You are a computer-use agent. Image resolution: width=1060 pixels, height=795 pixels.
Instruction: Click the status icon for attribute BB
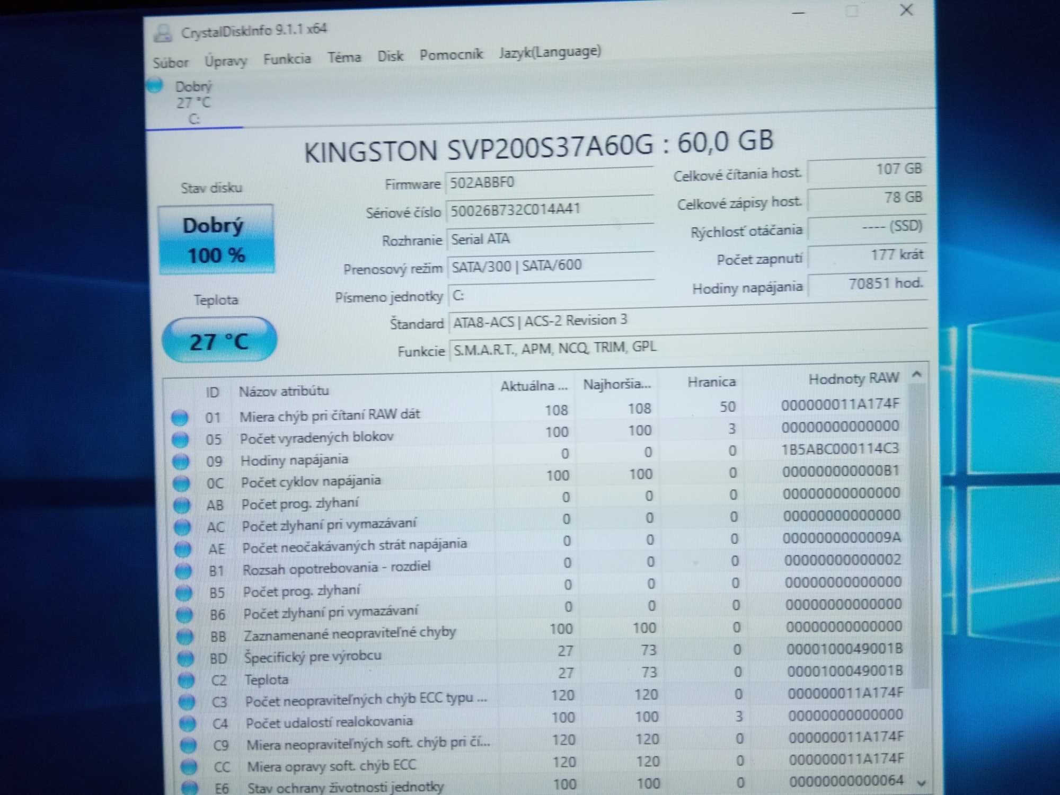click(x=185, y=637)
